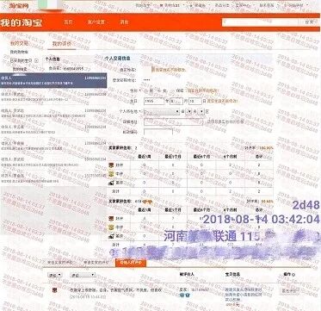321x311 pixels.
Task: Open the favorites link with star in top bar
Action: [x=197, y=5]
